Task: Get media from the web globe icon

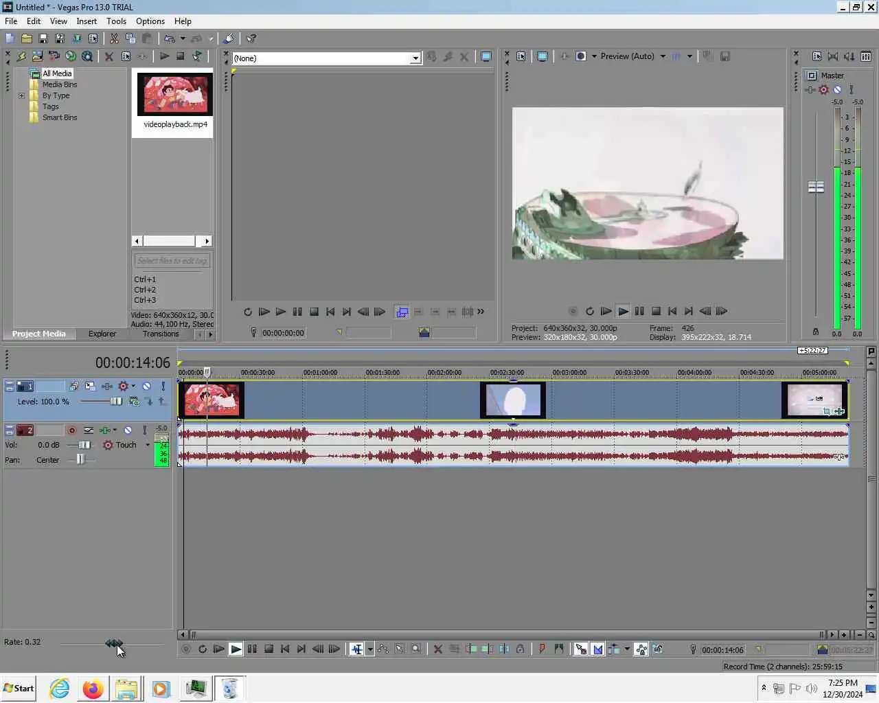Action: point(71,56)
